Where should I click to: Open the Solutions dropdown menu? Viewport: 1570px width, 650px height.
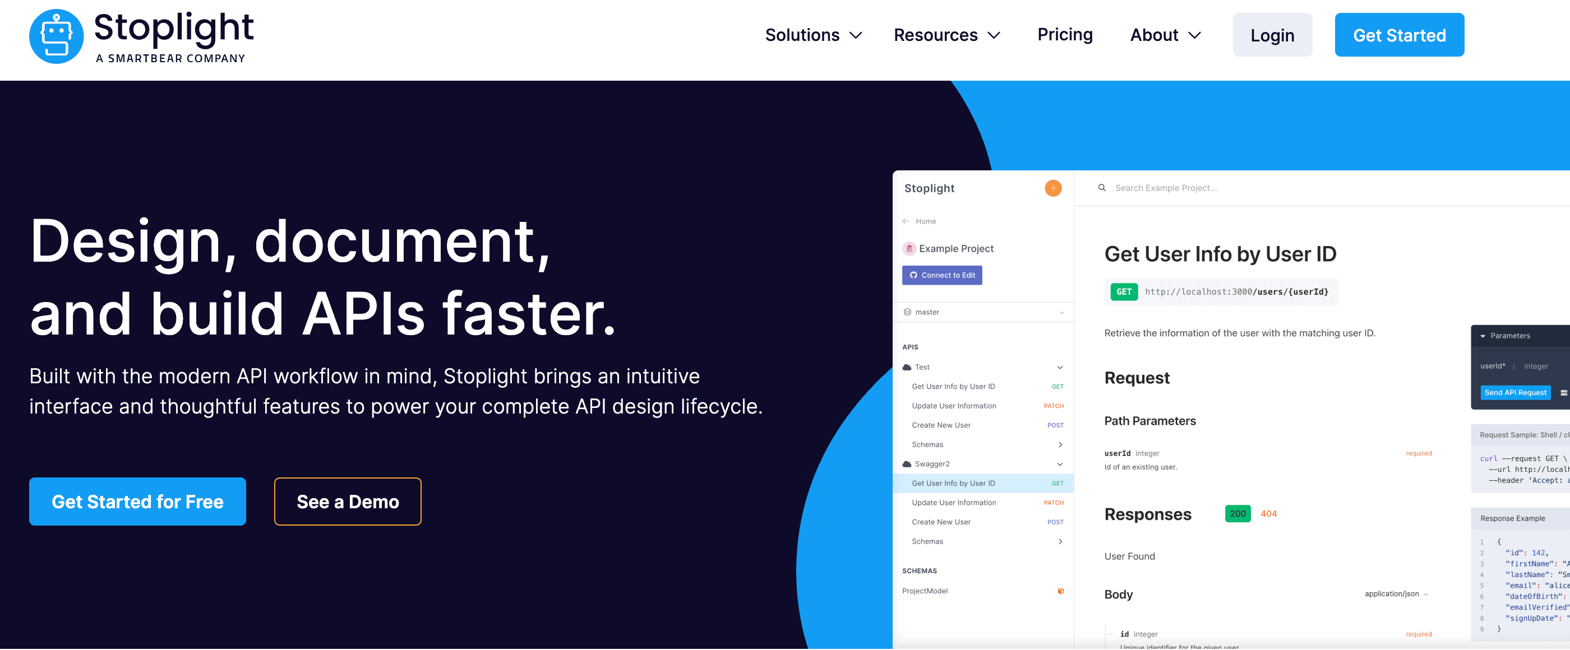coord(813,35)
